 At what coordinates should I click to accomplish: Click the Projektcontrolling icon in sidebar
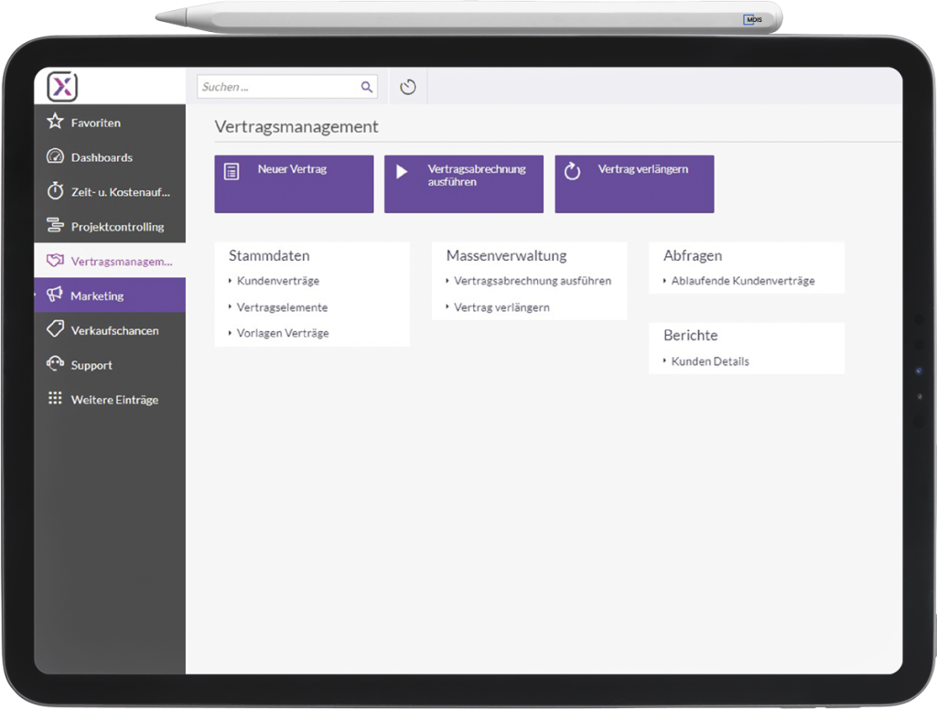(x=55, y=226)
